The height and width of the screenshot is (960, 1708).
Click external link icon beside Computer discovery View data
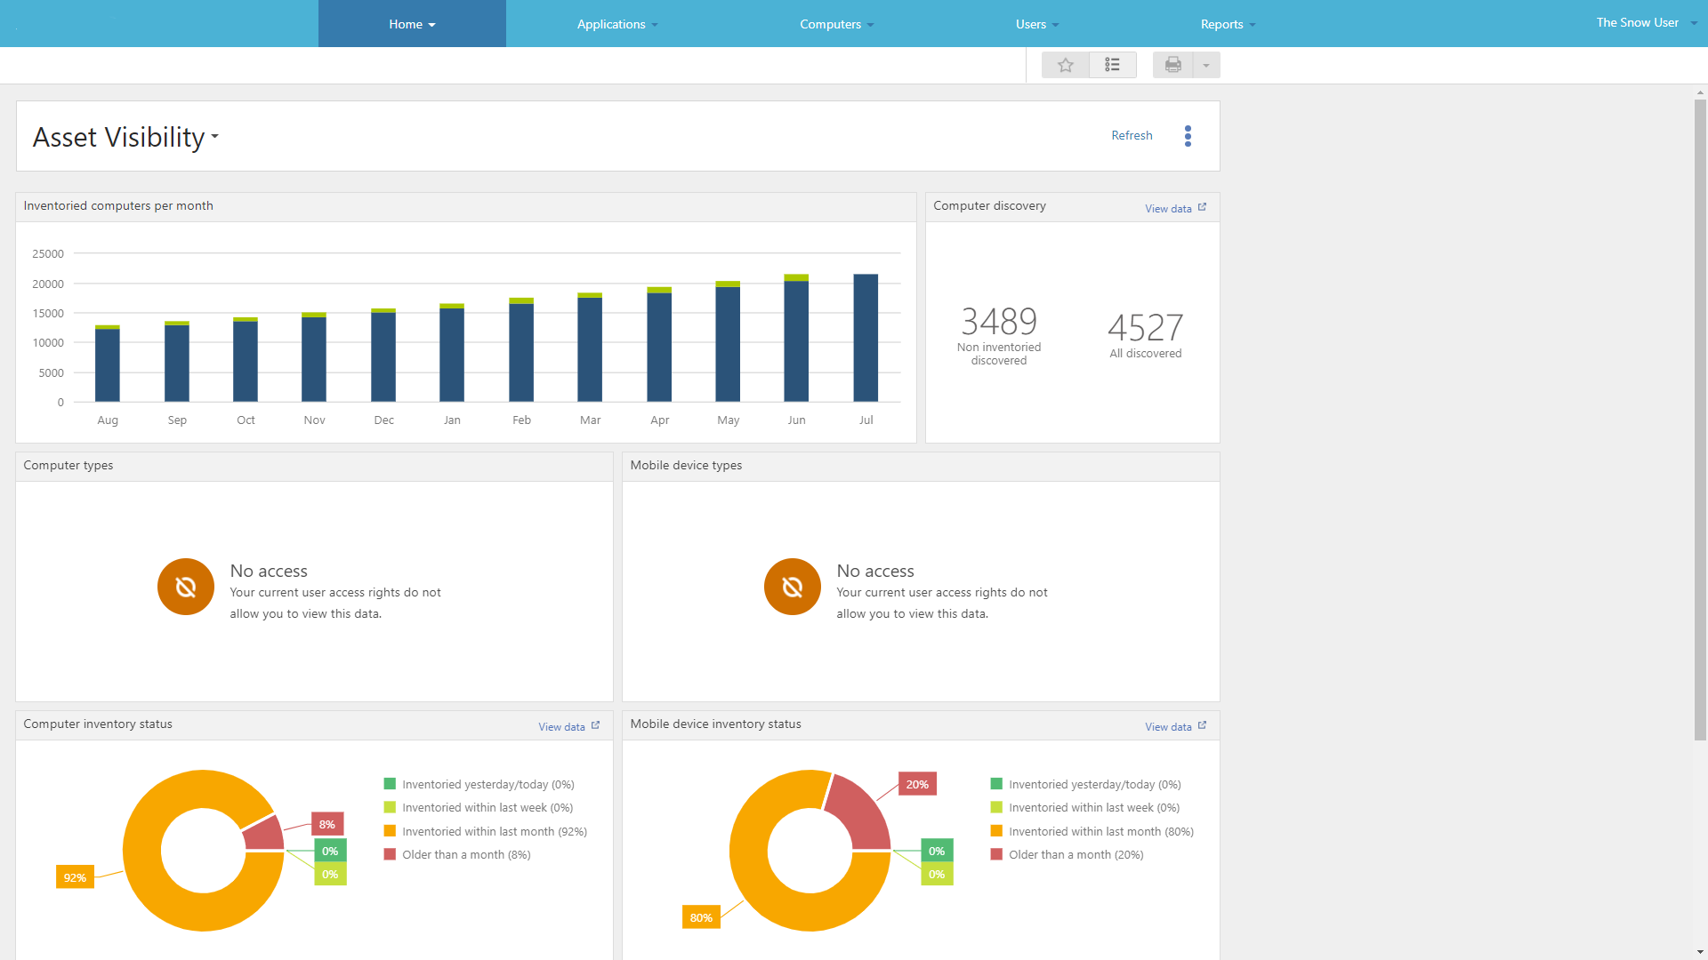coord(1202,207)
